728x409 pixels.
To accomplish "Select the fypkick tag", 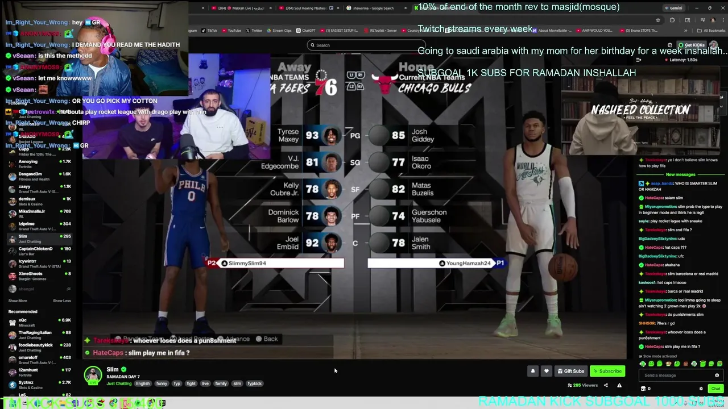I will pyautogui.click(x=255, y=383).
